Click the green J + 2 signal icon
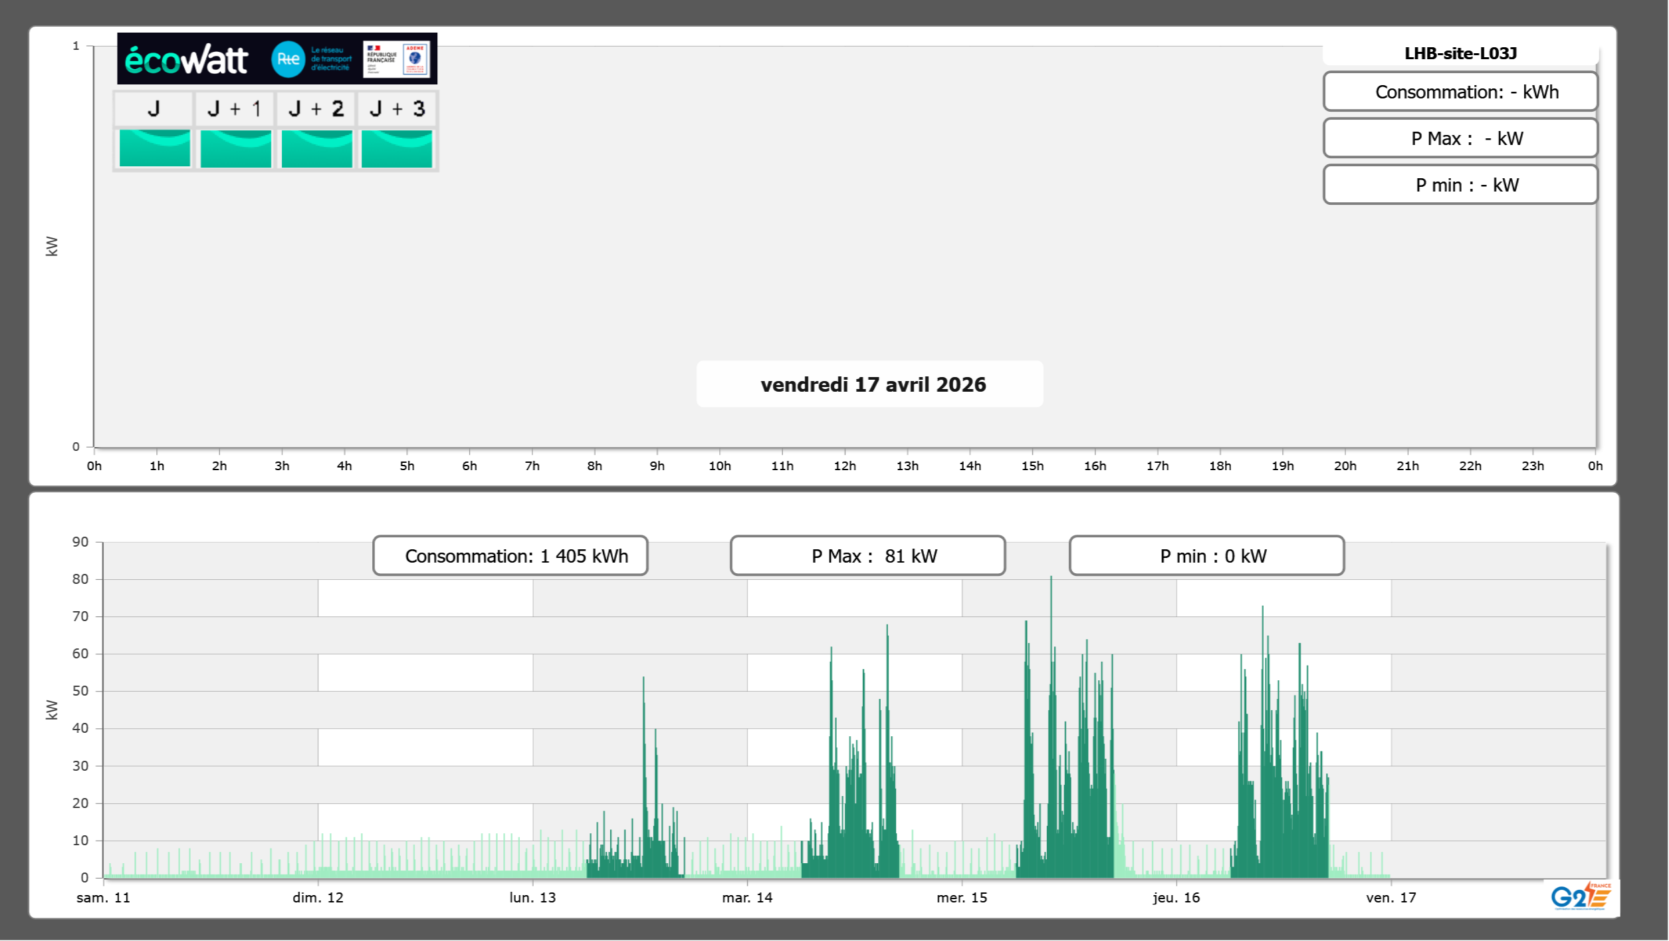Image resolution: width=1669 pixels, height=941 pixels. click(x=316, y=148)
